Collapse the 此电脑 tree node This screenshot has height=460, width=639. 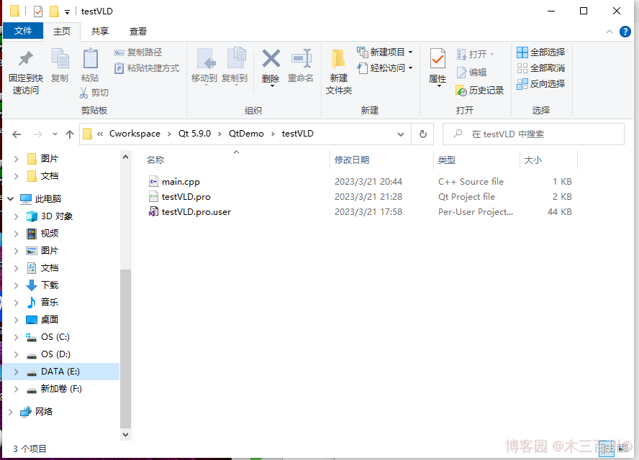[x=10, y=198]
